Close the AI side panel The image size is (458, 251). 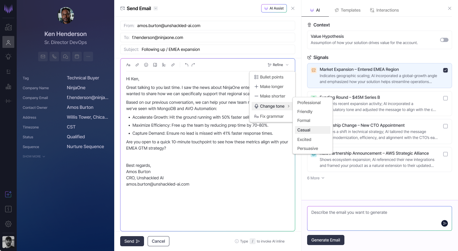point(450,8)
